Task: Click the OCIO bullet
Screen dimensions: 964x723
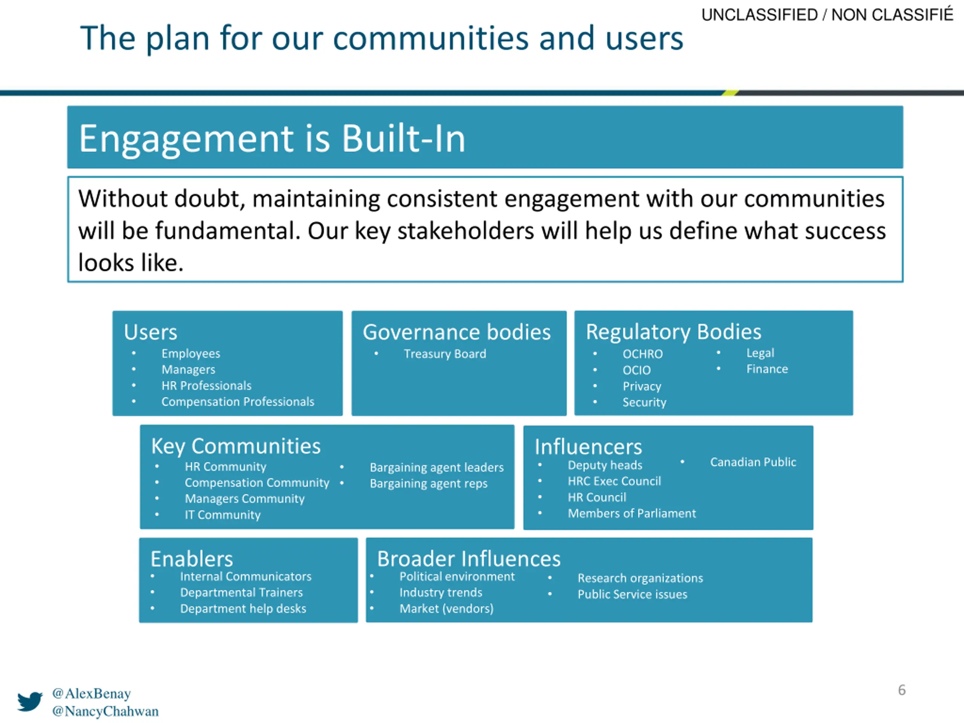Action: (x=637, y=370)
